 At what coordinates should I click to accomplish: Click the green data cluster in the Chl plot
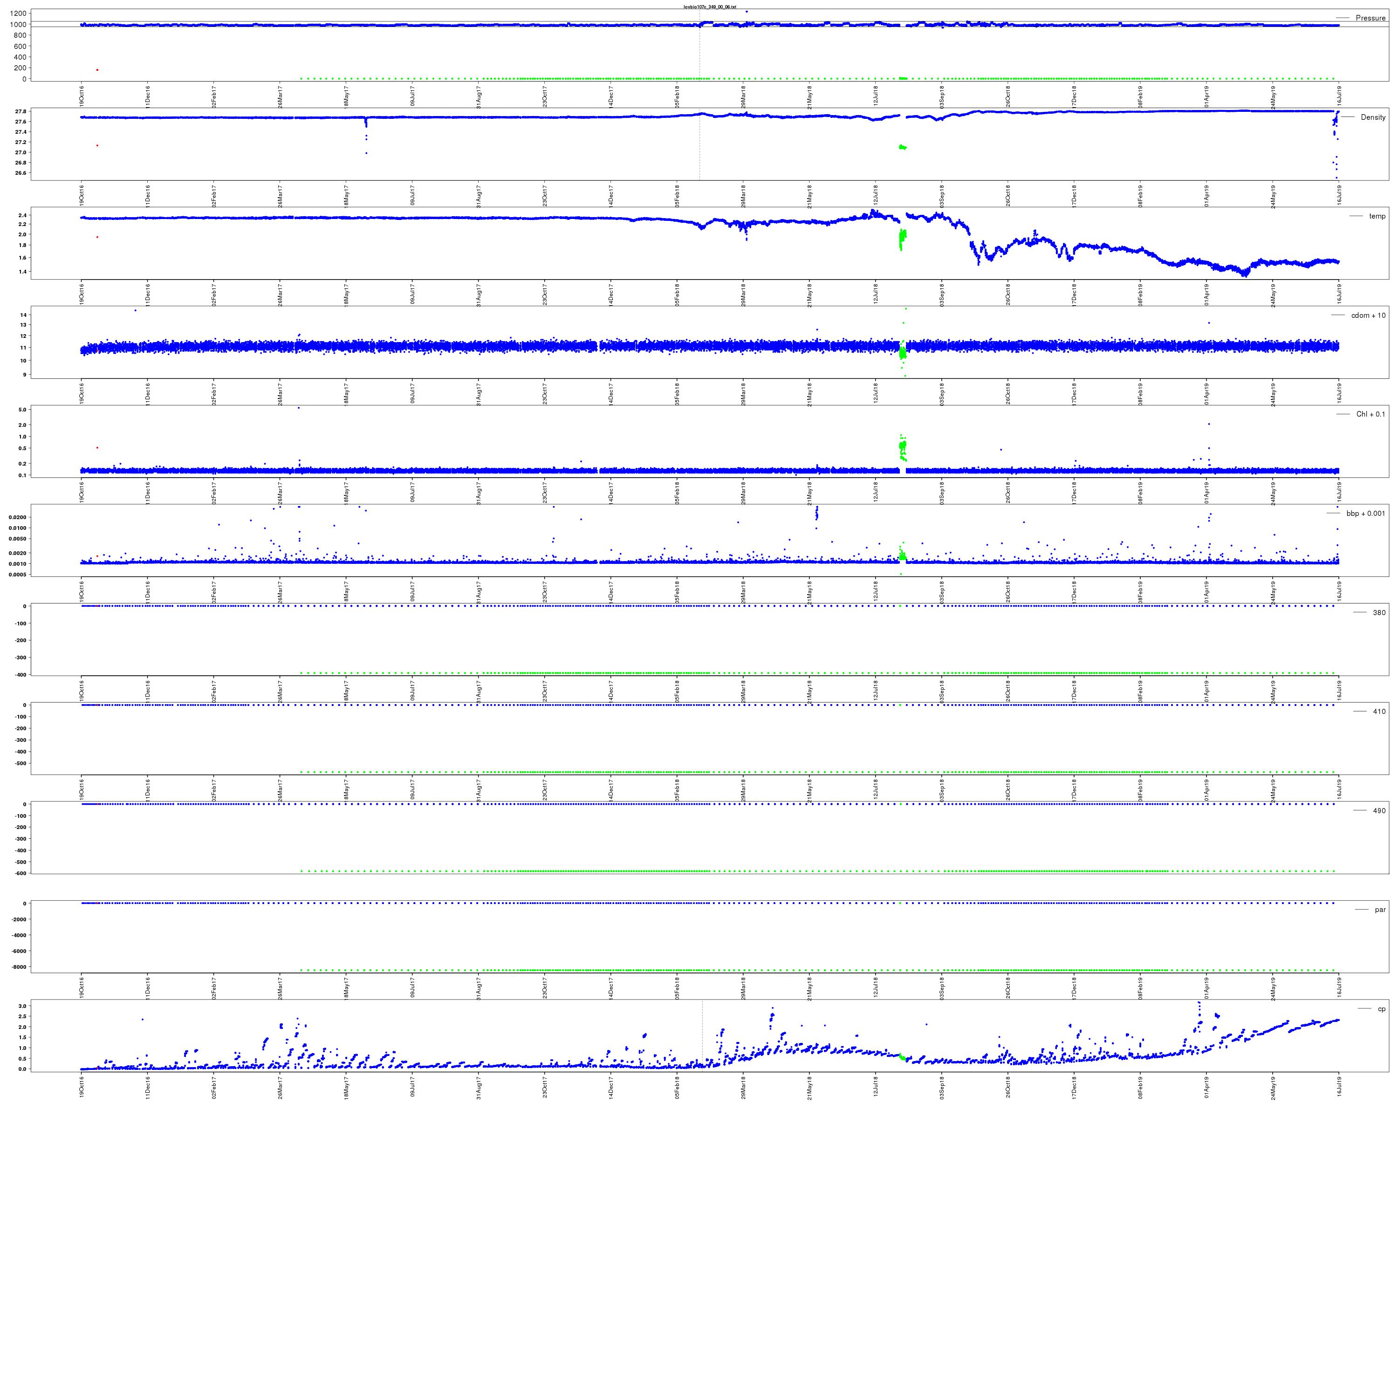(902, 447)
